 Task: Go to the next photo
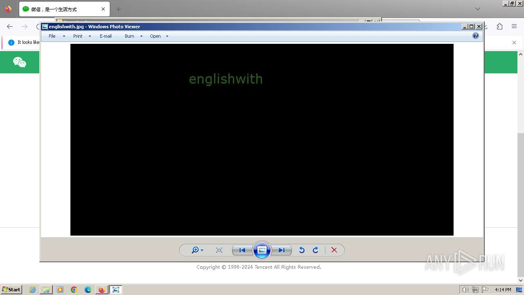[x=282, y=250]
